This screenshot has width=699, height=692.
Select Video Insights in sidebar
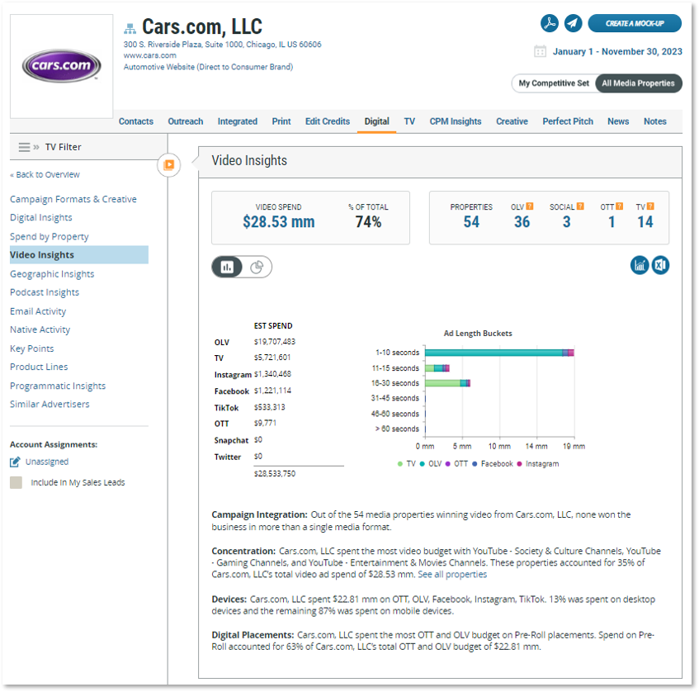pyautogui.click(x=79, y=255)
